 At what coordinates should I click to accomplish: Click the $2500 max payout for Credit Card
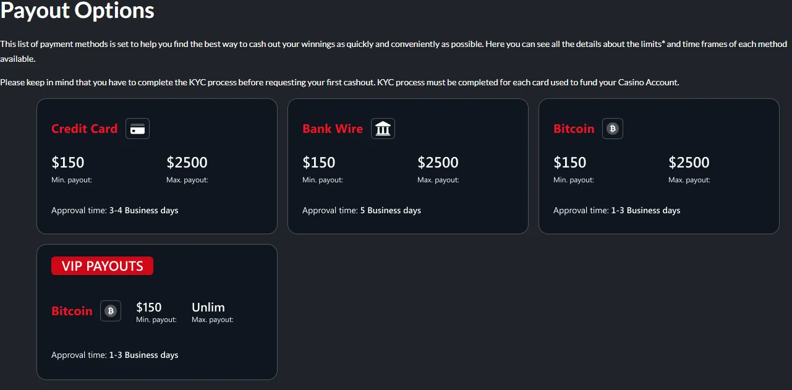(187, 163)
